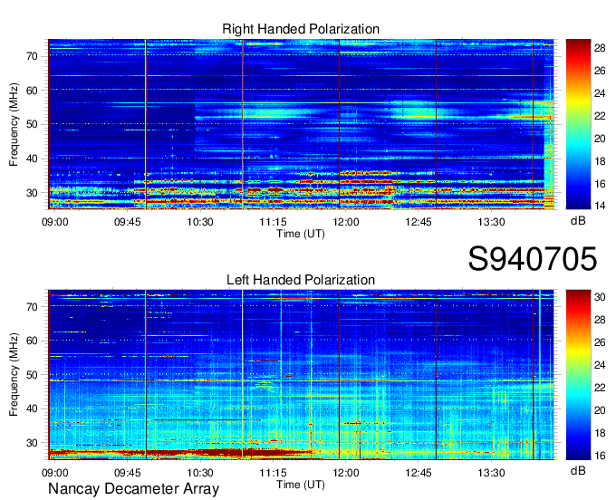Click 12:45 tick under upper plot

(419, 222)
